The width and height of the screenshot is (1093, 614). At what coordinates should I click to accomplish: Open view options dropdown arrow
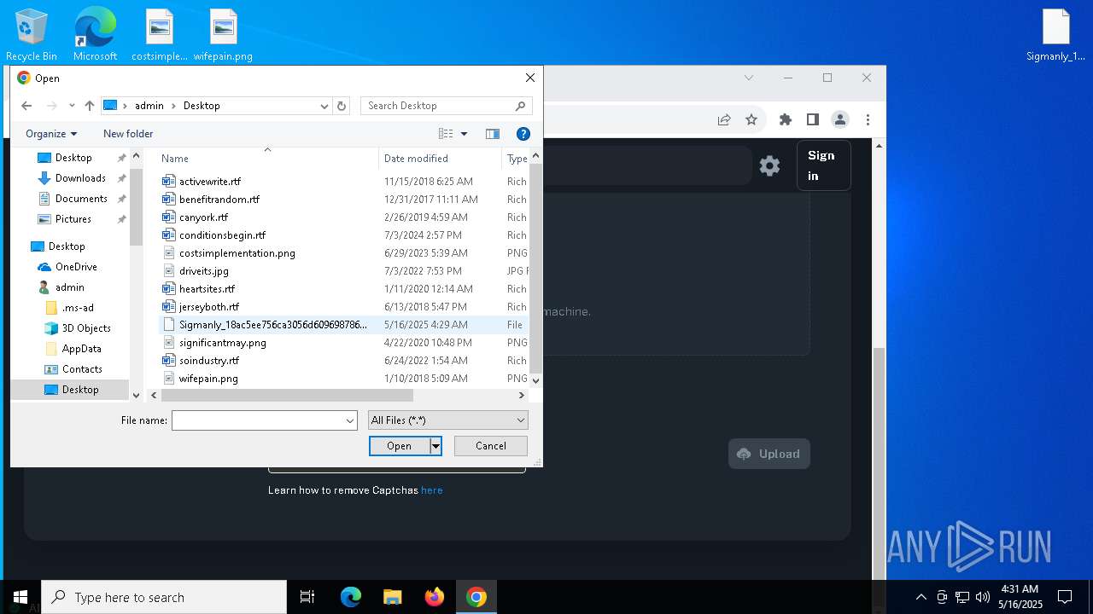465,134
